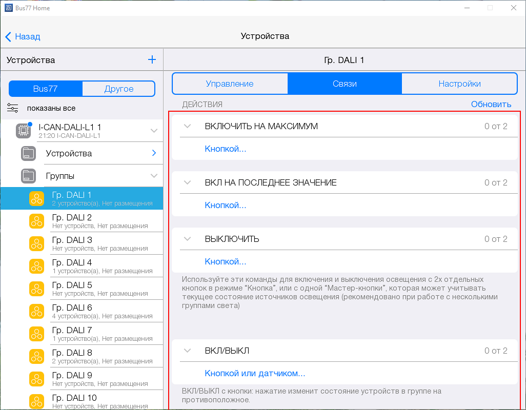Click '0 от 2' counter in ВЫКЛЮЧИТЬ row
526x410 pixels.
point(495,239)
